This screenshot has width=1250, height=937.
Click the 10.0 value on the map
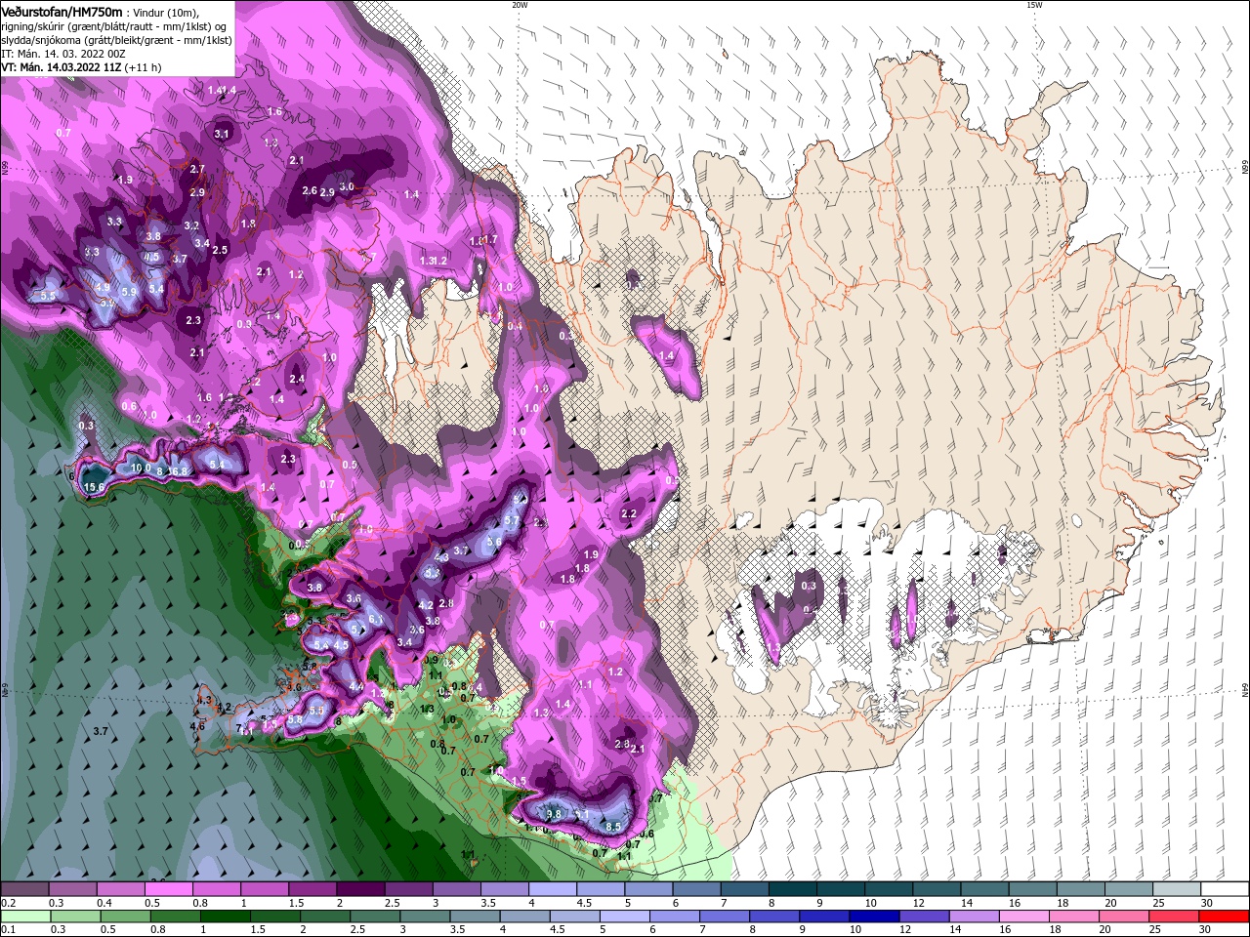[141, 468]
